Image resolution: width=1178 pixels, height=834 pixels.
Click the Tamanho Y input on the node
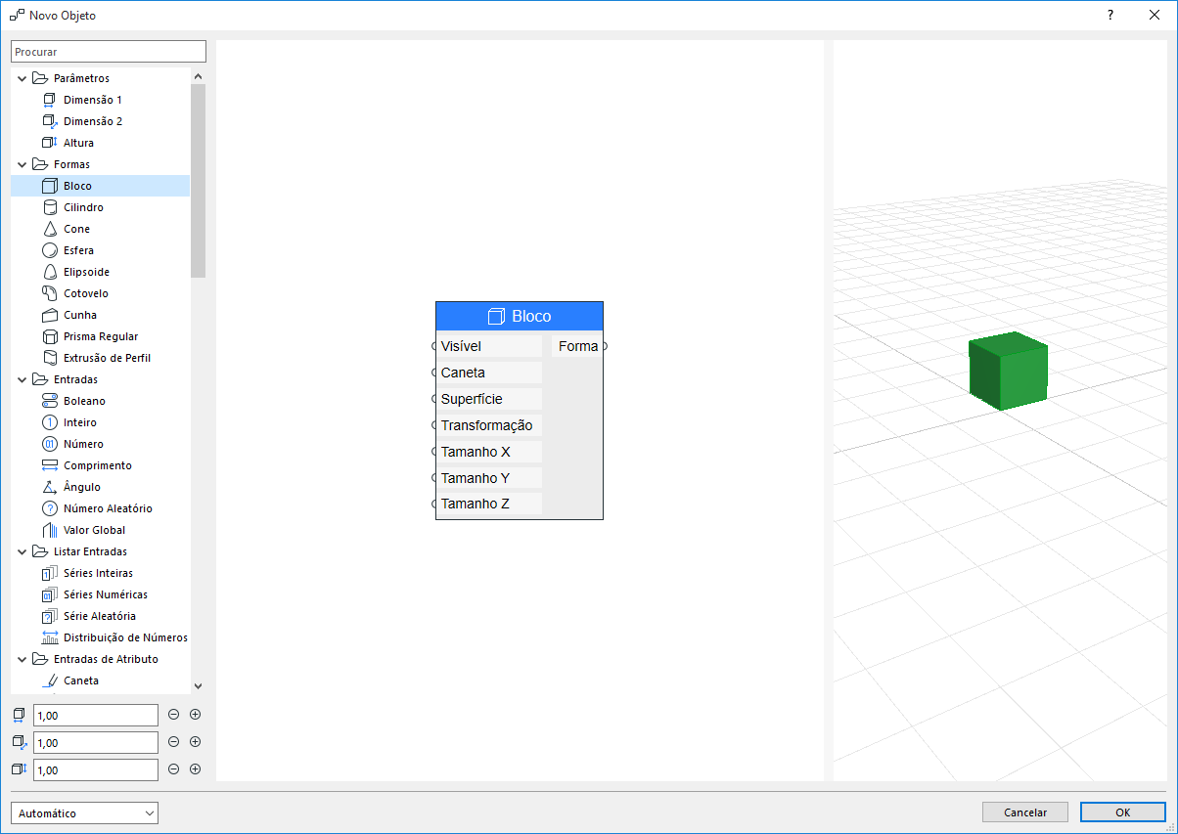pos(488,478)
